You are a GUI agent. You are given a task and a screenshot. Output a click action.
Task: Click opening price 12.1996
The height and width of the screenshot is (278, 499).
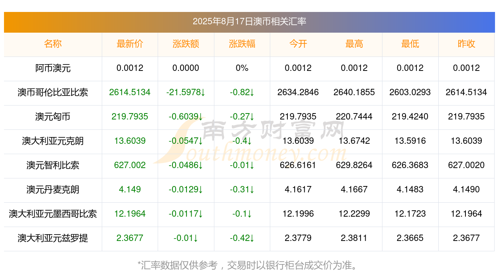pyautogui.click(x=298, y=214)
